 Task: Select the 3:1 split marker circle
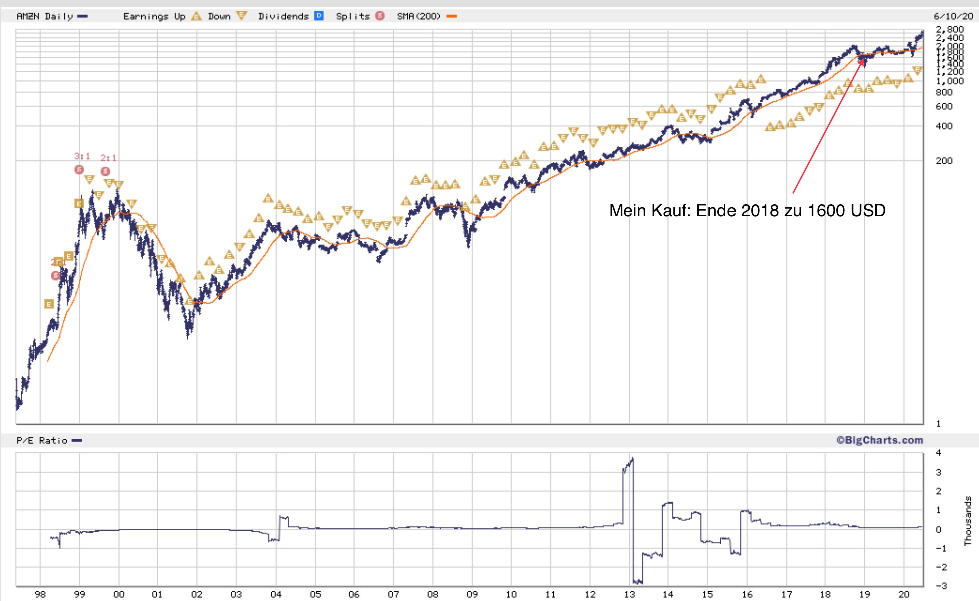tap(79, 169)
